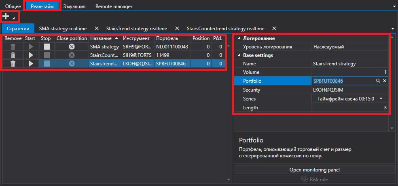The height and width of the screenshot is (186, 398).
Task: Delete the StairsCountertrend strategy with trash icon
Action: 13,55
